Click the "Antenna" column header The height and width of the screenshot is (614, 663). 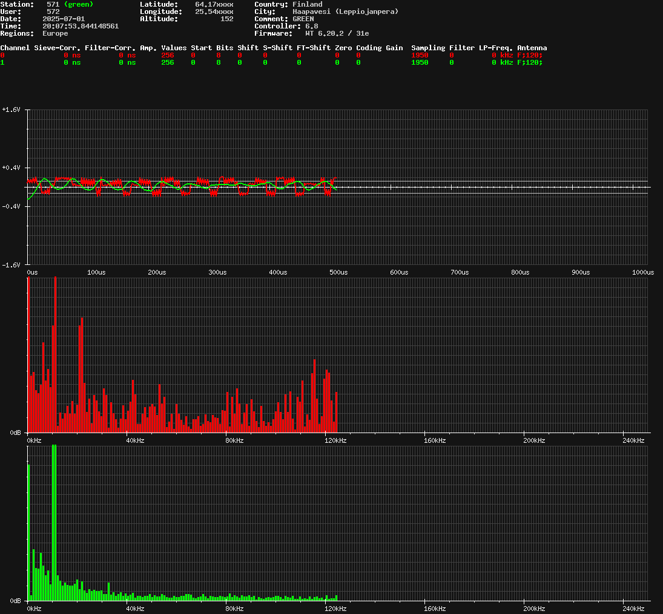click(x=532, y=48)
